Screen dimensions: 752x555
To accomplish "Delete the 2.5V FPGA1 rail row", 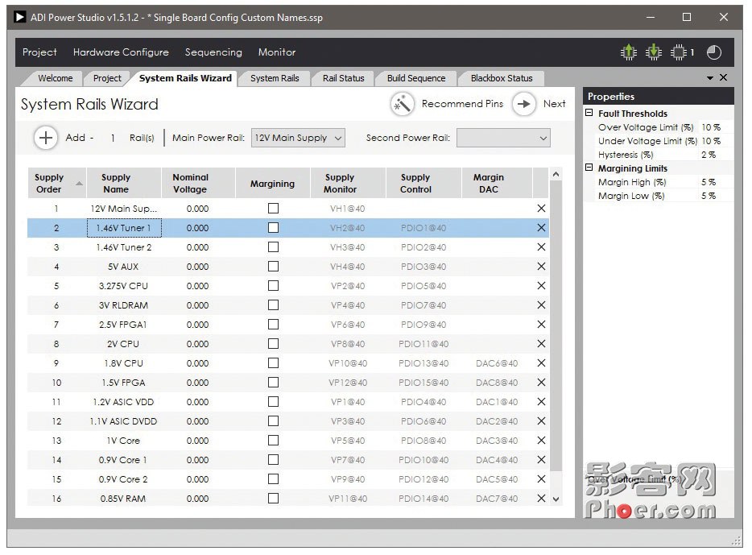I will (541, 325).
